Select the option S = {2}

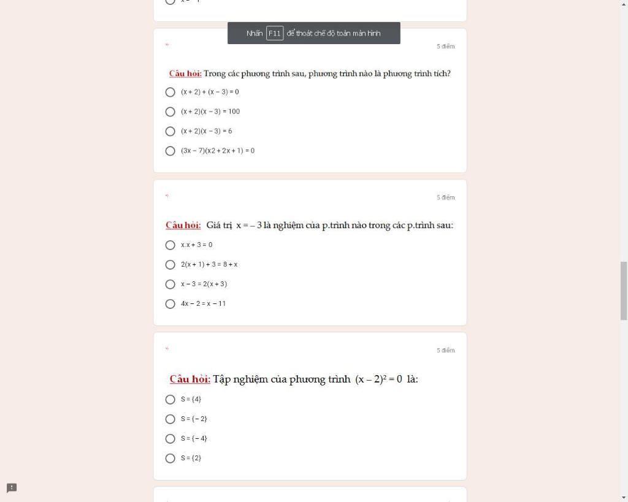pos(170,458)
